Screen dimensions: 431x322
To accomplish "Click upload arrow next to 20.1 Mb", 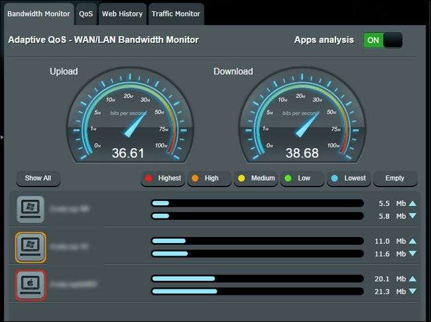I will 412,279.
